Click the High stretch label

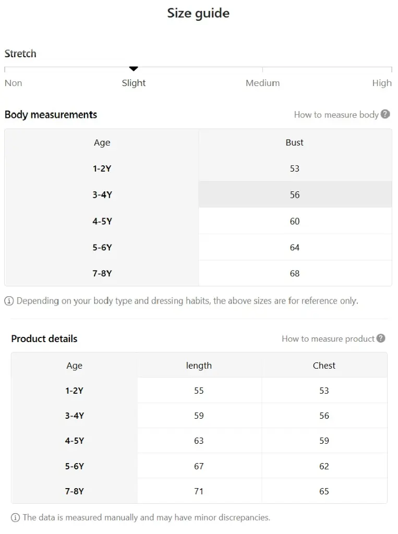click(x=381, y=83)
